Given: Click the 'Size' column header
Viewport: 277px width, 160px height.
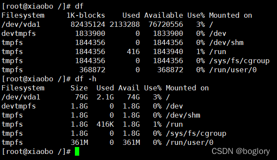Looking at the screenshot, I should (79, 88).
